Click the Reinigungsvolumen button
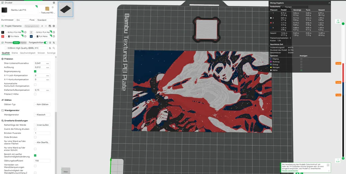Image resolution: width=346 pixels, height=174 pixels. click(32, 26)
